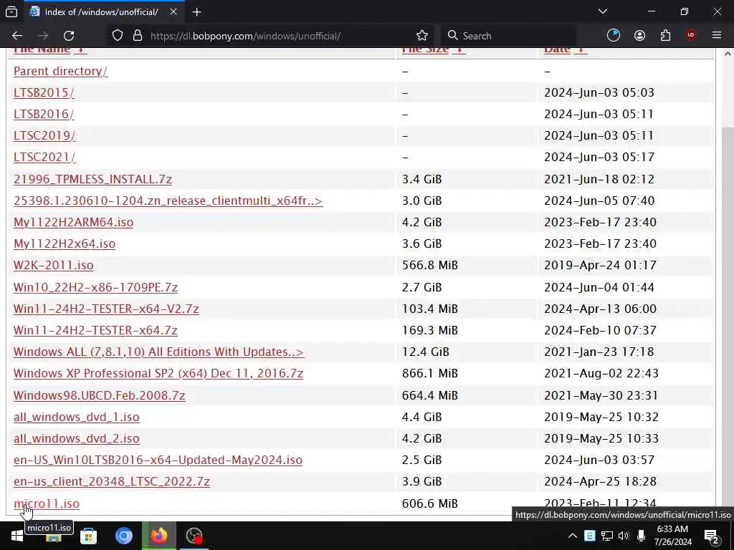Open the notification center icon

(711, 536)
